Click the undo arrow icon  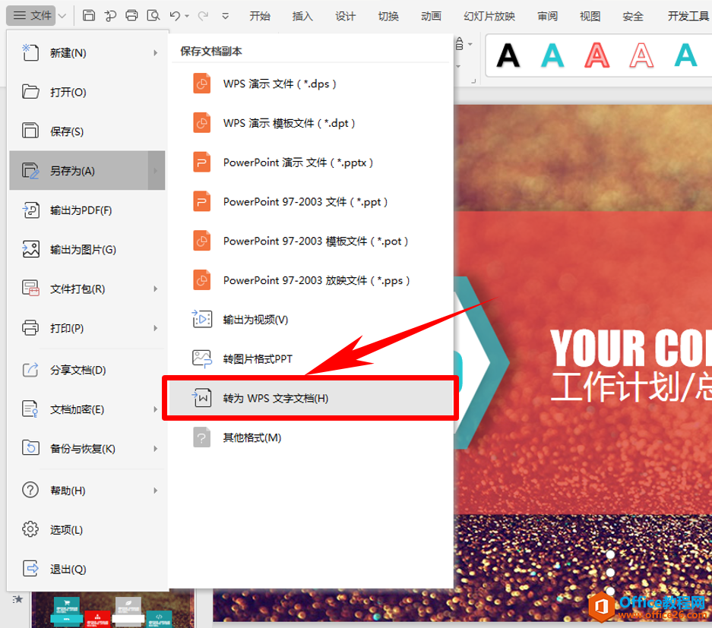[175, 16]
